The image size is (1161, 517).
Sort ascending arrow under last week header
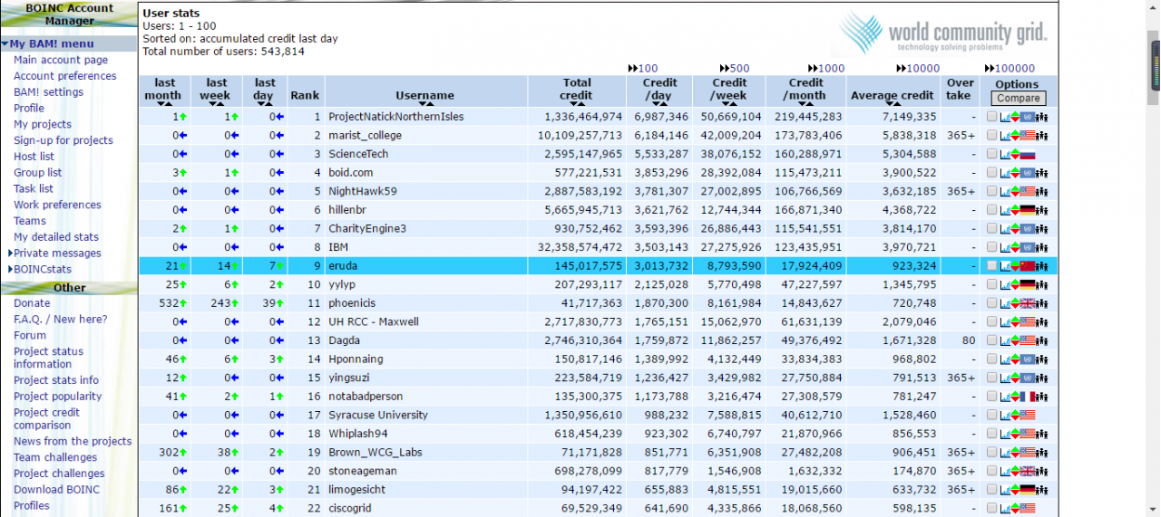click(x=220, y=105)
